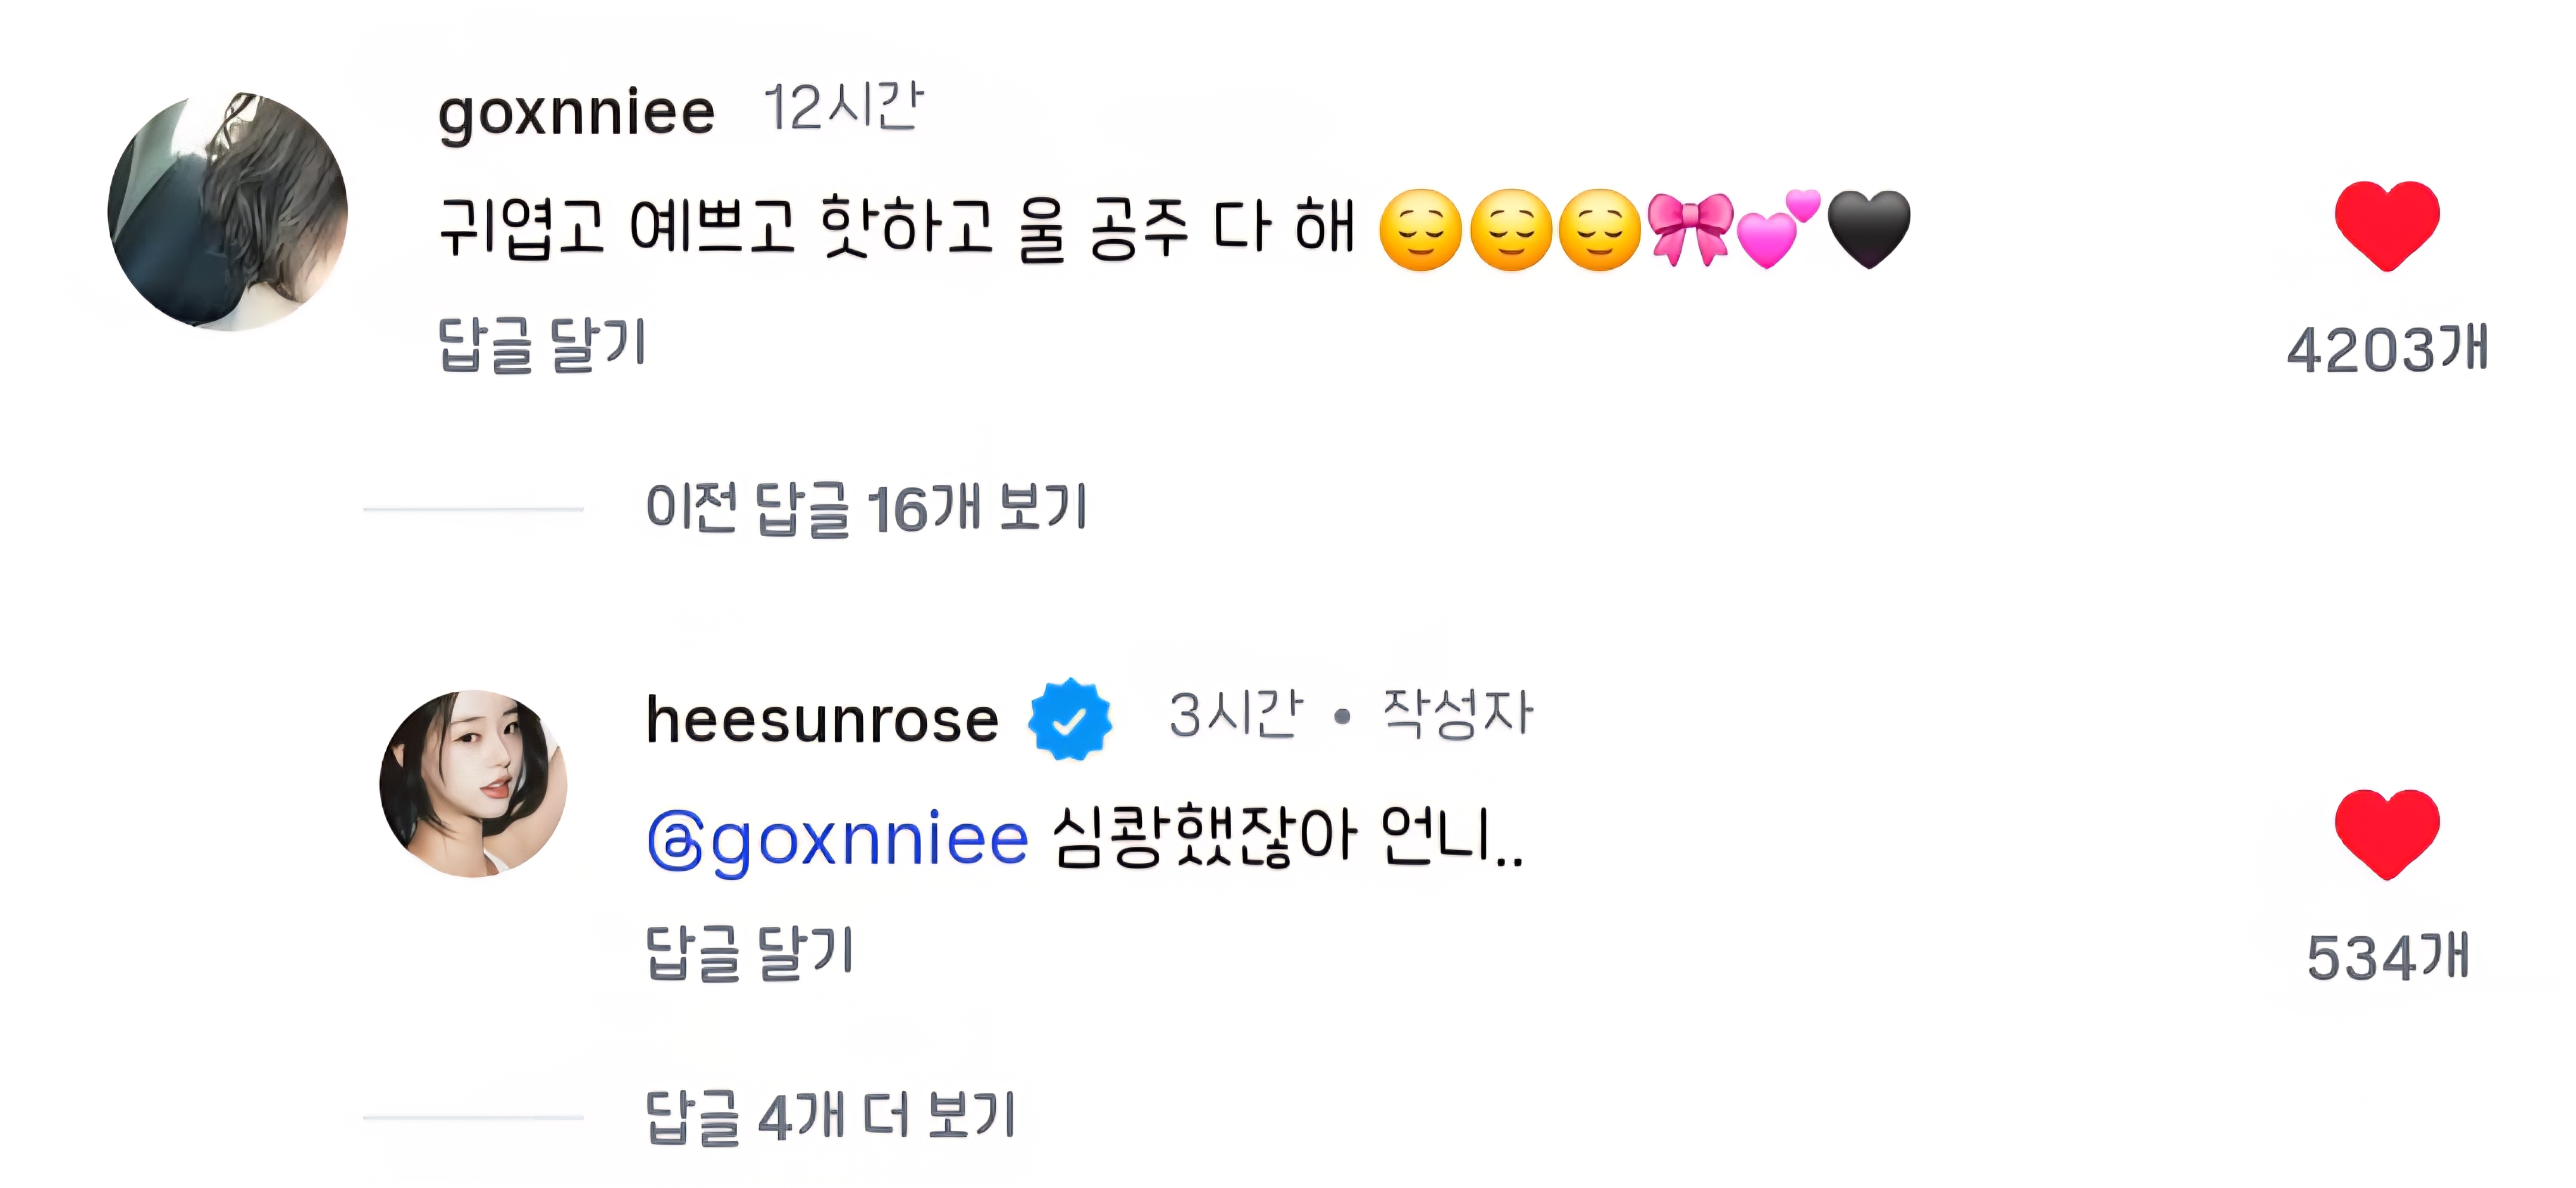Screen dimensions: 2576x1188
Task: Click the pink ribbon bow emoji
Action: click(1689, 229)
